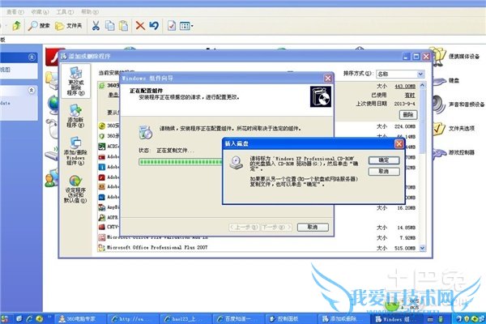Screen dimensions: 486x324
Task: Select 添加/删除 Windows 组件 in the sidebar
Action: pyautogui.click(x=75, y=151)
